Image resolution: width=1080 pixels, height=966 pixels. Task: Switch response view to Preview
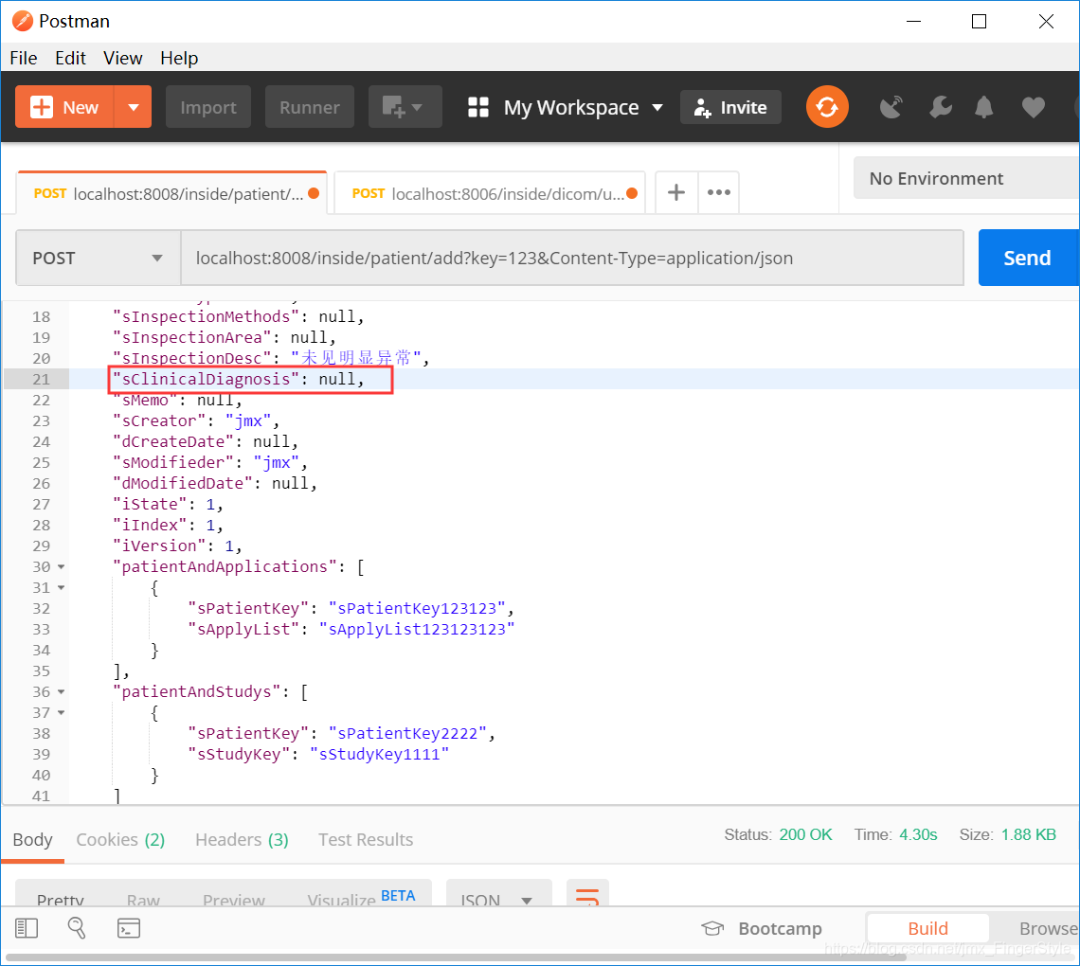pyautogui.click(x=233, y=899)
